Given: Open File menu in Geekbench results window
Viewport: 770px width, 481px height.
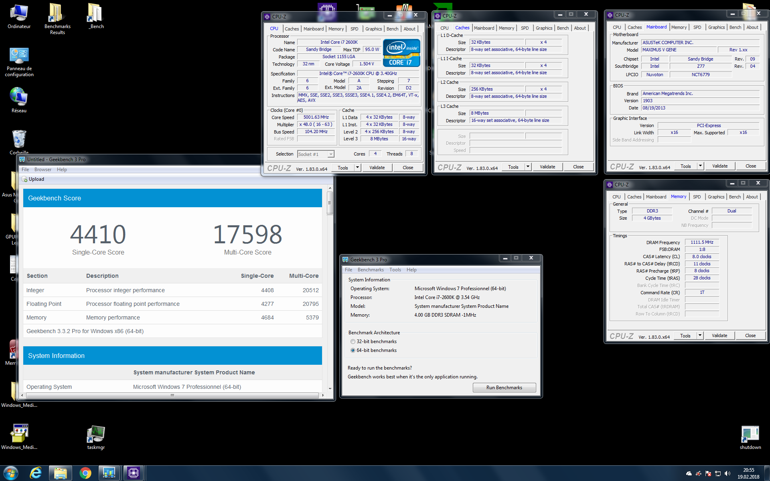Looking at the screenshot, I should [x=25, y=170].
